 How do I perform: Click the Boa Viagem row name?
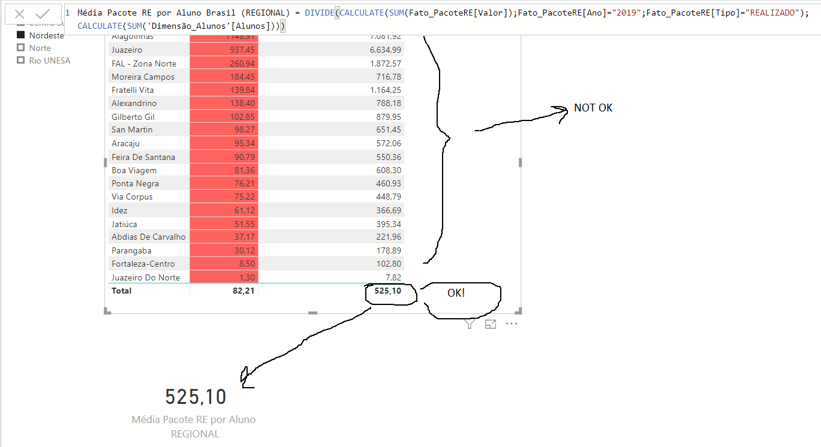pyautogui.click(x=134, y=170)
